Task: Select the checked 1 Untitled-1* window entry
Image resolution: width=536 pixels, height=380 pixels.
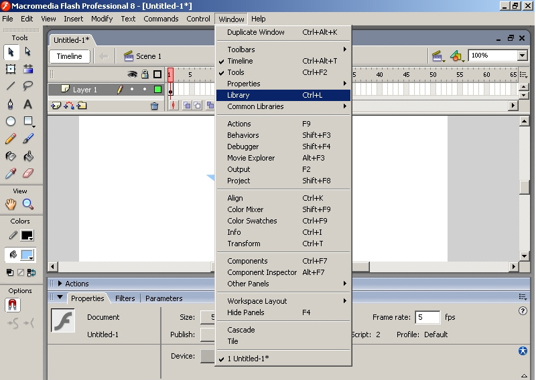Action: click(283, 359)
